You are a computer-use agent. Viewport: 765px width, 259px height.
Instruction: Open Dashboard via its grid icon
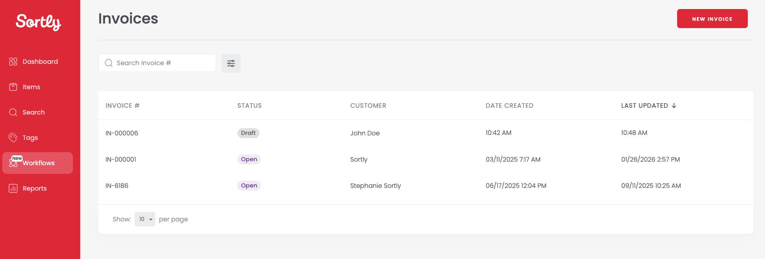coord(13,62)
